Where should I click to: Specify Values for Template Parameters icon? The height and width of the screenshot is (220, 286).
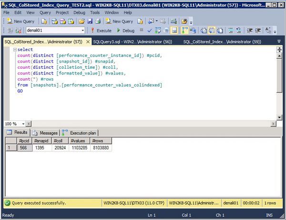coord(268,31)
